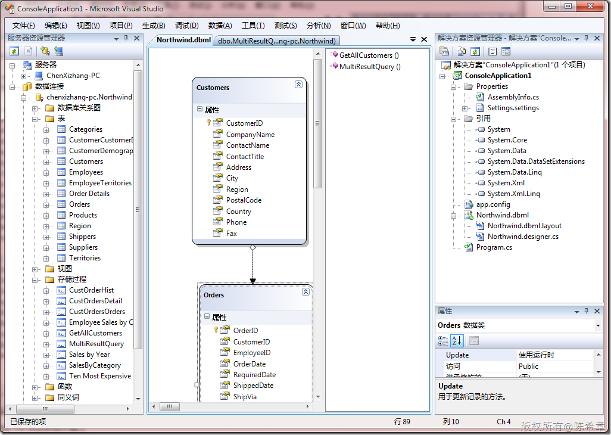Switch to the dbo.MultiResultQuery tab

(x=277, y=41)
